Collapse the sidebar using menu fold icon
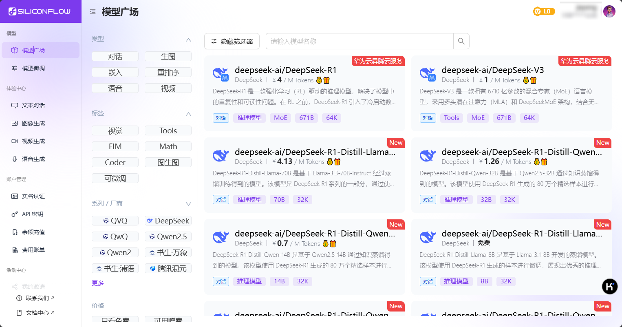The height and width of the screenshot is (327, 622). click(93, 12)
